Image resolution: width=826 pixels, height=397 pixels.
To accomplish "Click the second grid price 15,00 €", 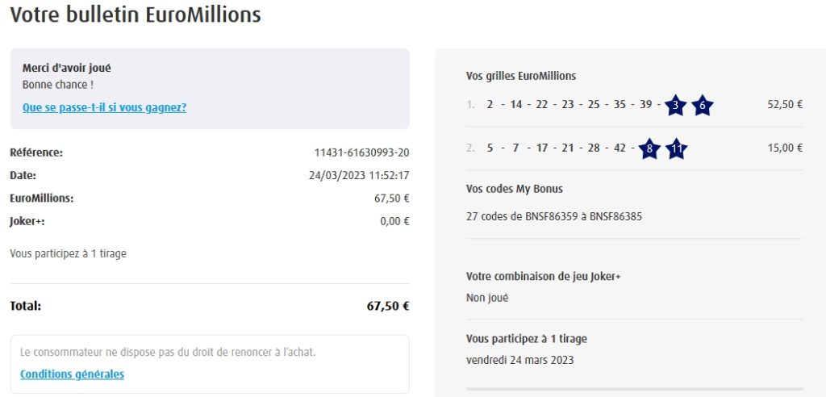I will [x=785, y=148].
